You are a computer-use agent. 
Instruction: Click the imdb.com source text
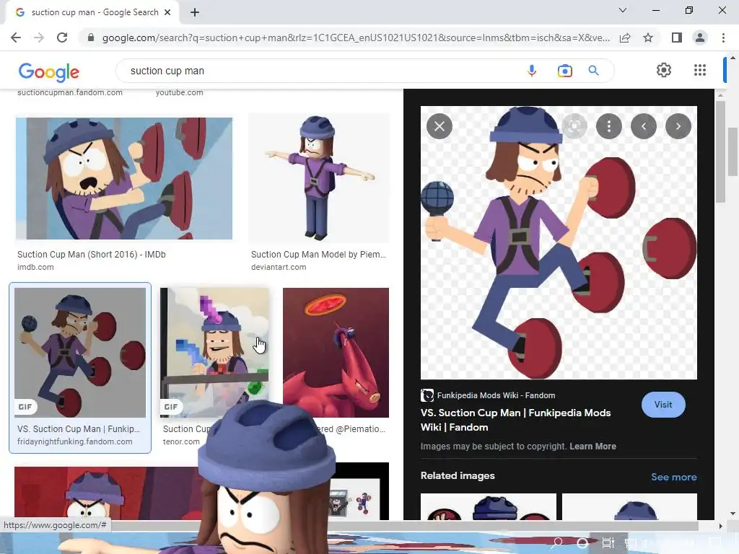35,267
